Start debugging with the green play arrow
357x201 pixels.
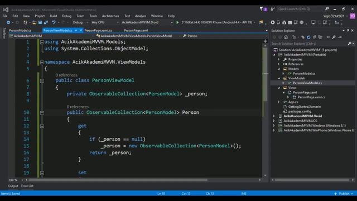pyautogui.click(x=177, y=22)
